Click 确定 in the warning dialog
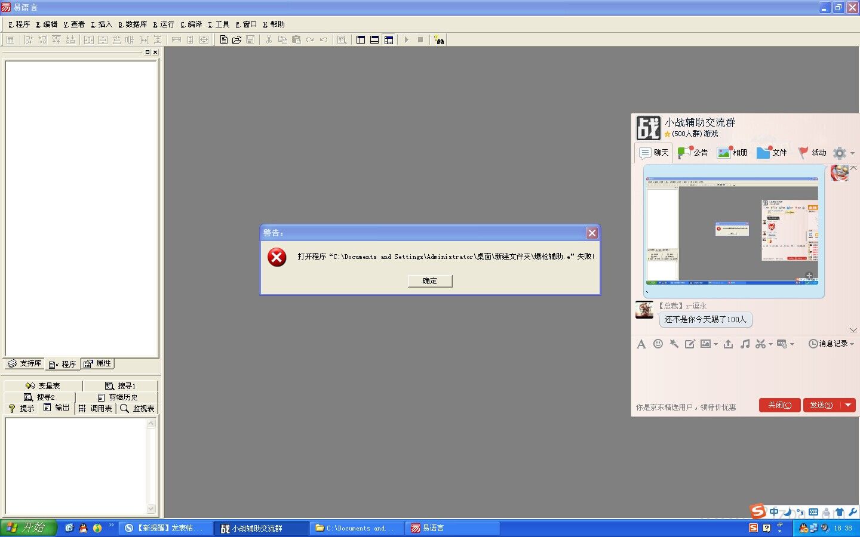This screenshot has width=860, height=537. [x=430, y=281]
